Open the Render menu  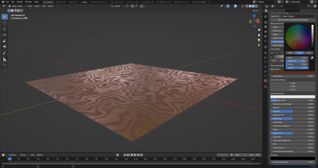pyautogui.click(x=20, y=2)
